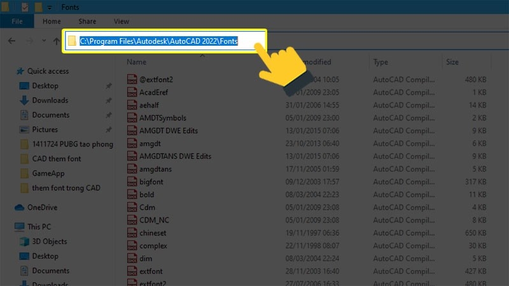509x286 pixels.
Task: Open the 1411724 PUBG tao phong folder
Action: click(73, 144)
